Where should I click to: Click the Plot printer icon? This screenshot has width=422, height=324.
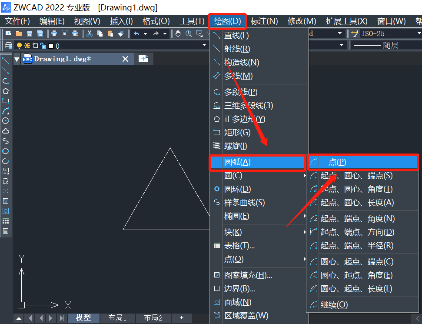click(x=54, y=33)
